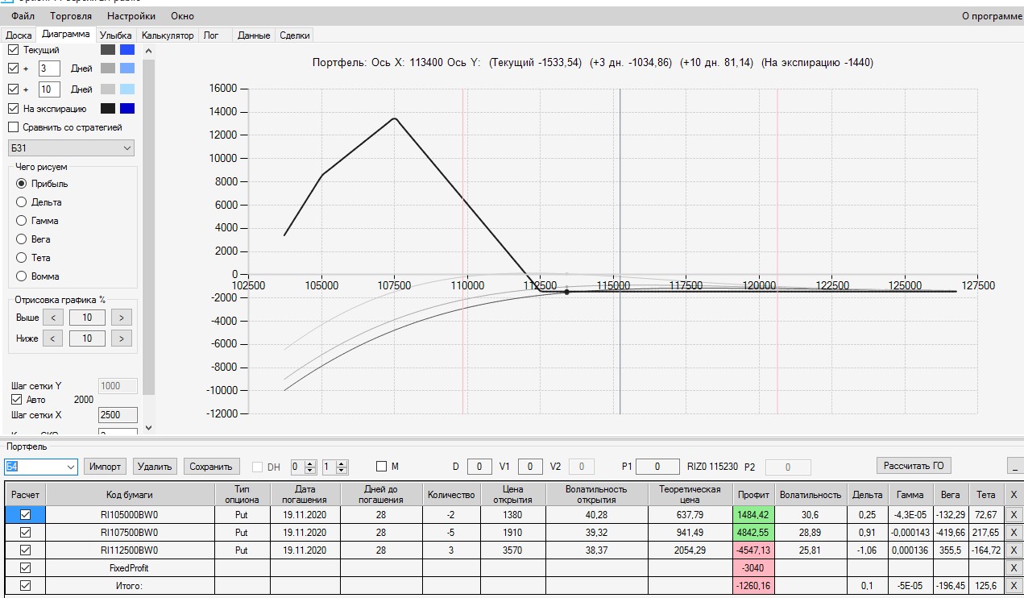Click the Сохранить button

pos(213,467)
